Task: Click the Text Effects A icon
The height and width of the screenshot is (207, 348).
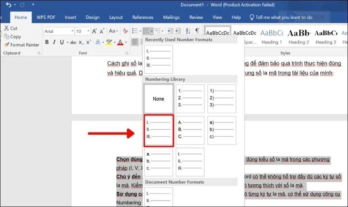Action: click(98, 42)
